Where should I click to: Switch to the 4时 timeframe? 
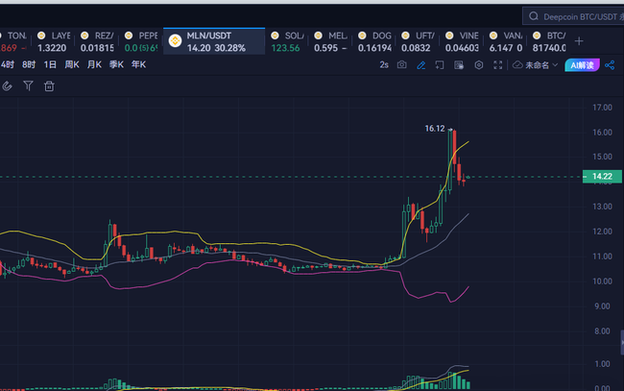(7, 64)
